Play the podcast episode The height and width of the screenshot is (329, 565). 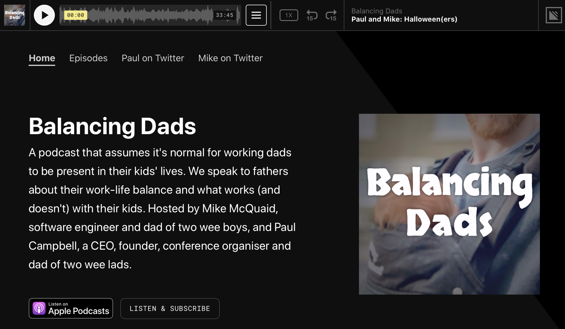[x=44, y=15]
